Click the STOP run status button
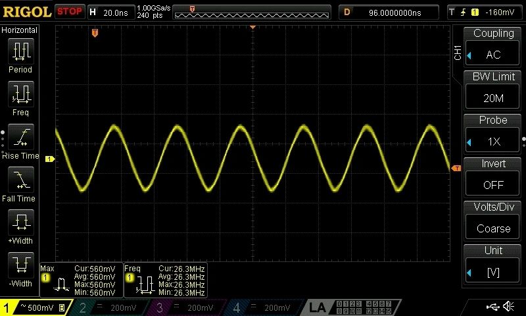 70,12
